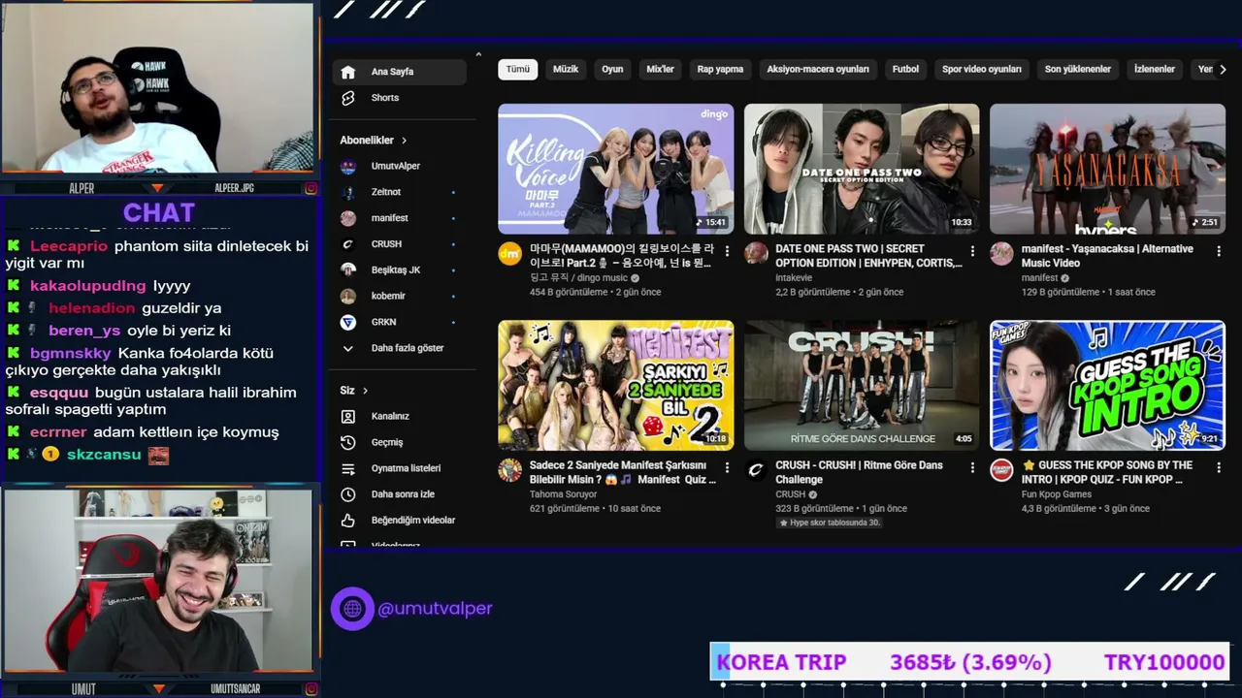
Task: Click CRUSH avatar beside Dans Challenge title
Action: pyautogui.click(x=756, y=470)
